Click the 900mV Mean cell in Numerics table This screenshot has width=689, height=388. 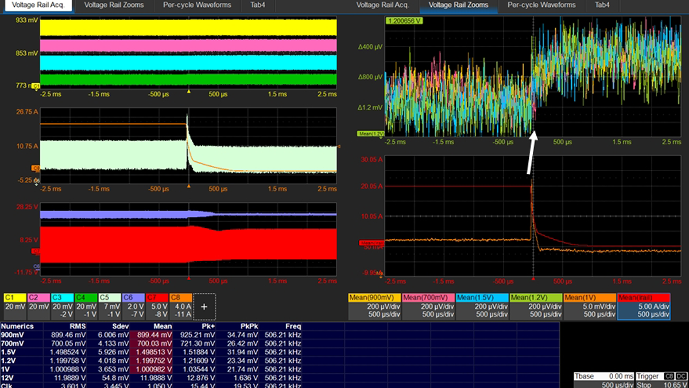tap(152, 335)
